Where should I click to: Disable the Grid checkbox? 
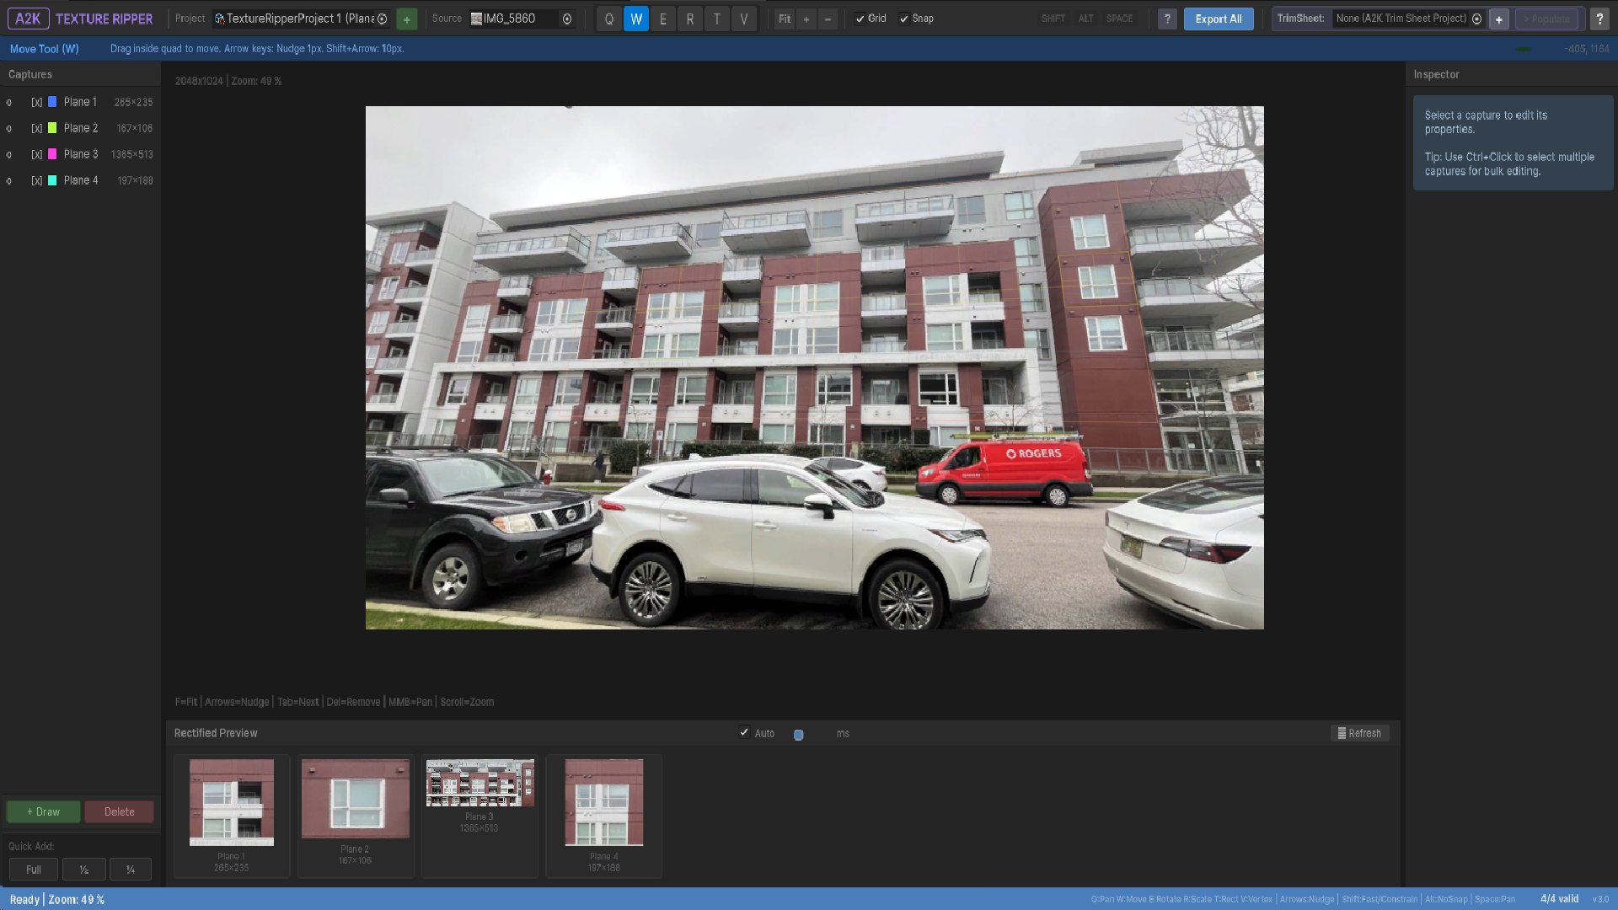click(860, 19)
